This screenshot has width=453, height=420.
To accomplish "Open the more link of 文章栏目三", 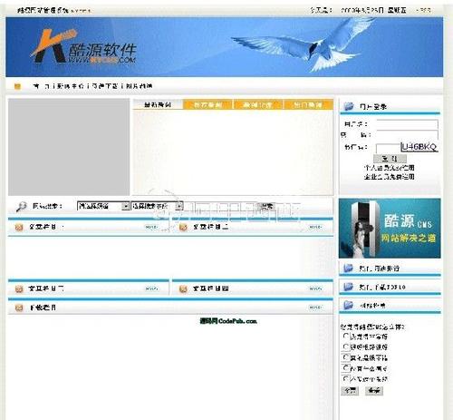I will [151, 288].
